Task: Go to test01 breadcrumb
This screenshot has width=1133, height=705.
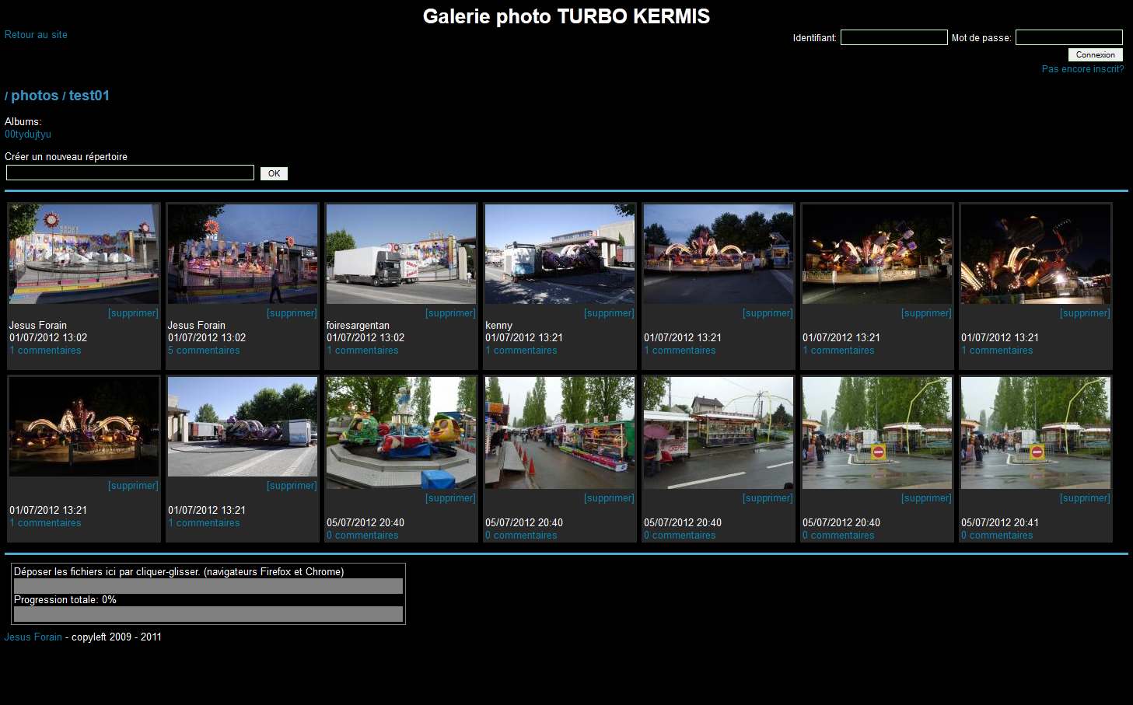Action: pos(89,96)
